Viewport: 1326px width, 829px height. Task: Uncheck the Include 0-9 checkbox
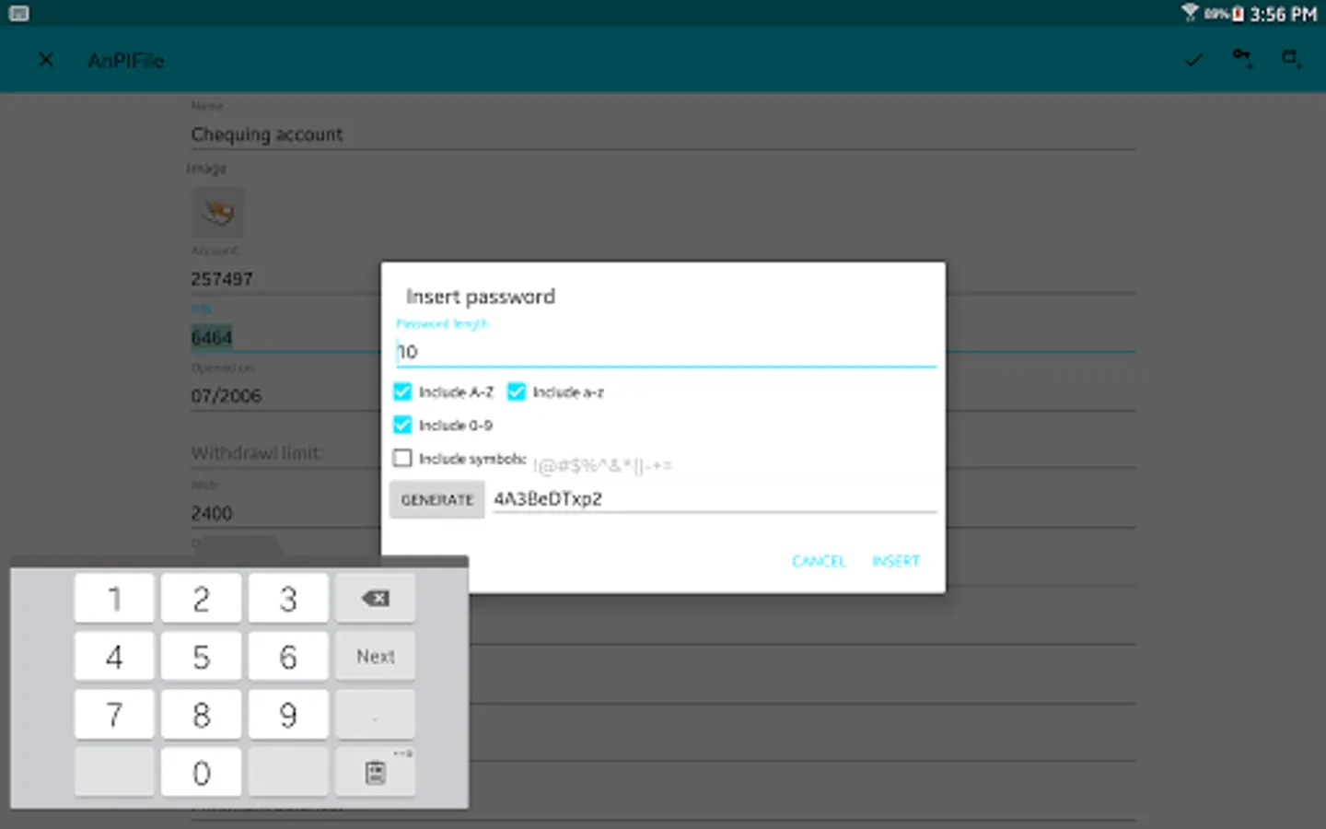(402, 425)
